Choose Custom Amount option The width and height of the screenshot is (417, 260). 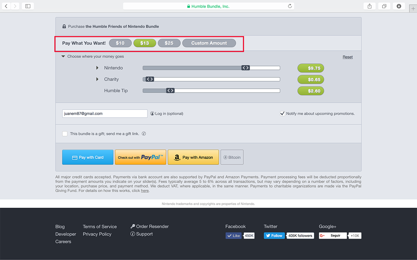[209, 43]
